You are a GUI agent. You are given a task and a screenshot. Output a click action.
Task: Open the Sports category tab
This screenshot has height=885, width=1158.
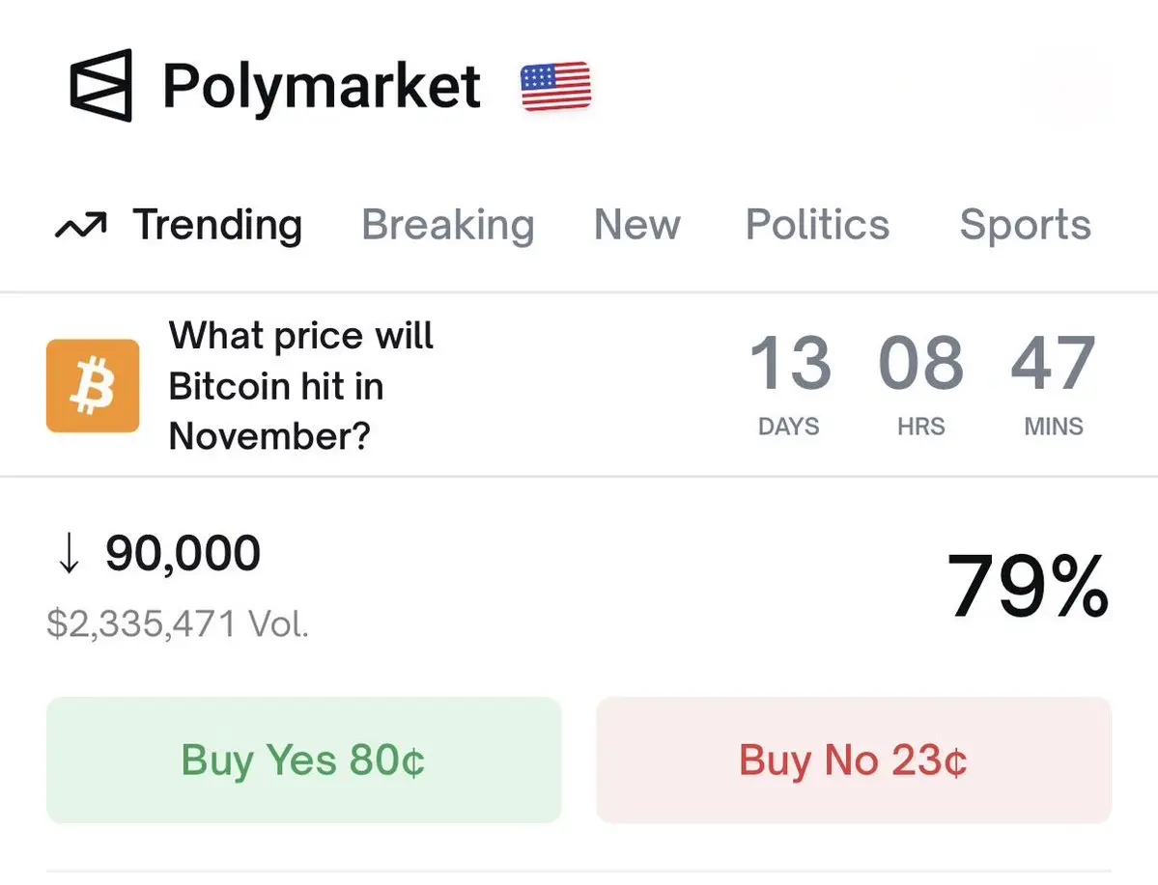(x=1025, y=225)
